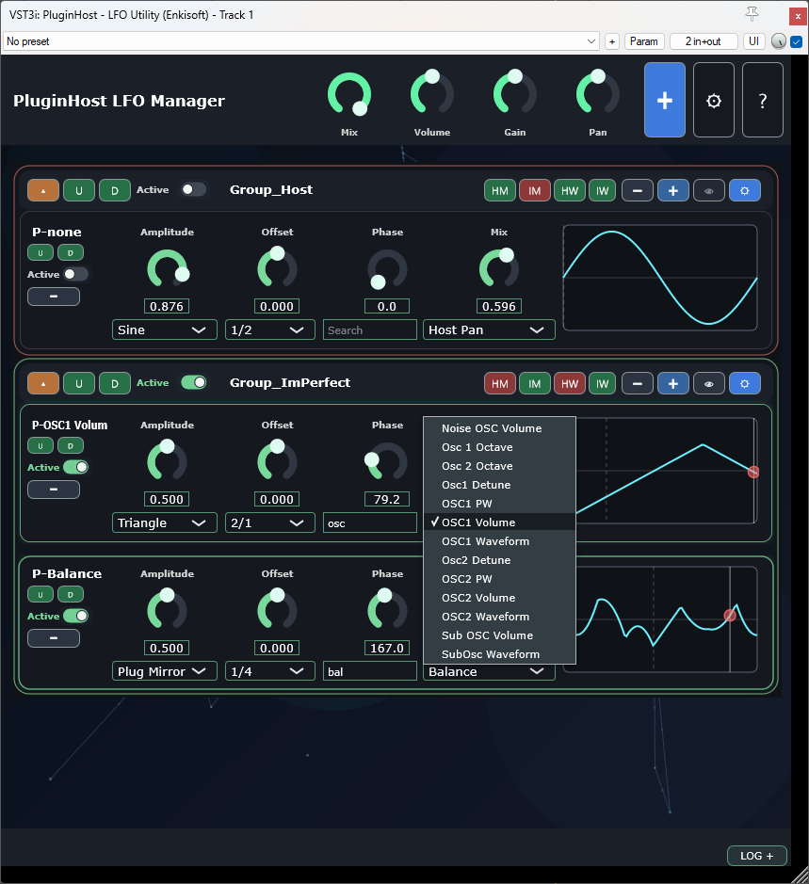Screen dimensions: 809x884
Task: Select OSC2 Volume from list
Action: click(499, 598)
